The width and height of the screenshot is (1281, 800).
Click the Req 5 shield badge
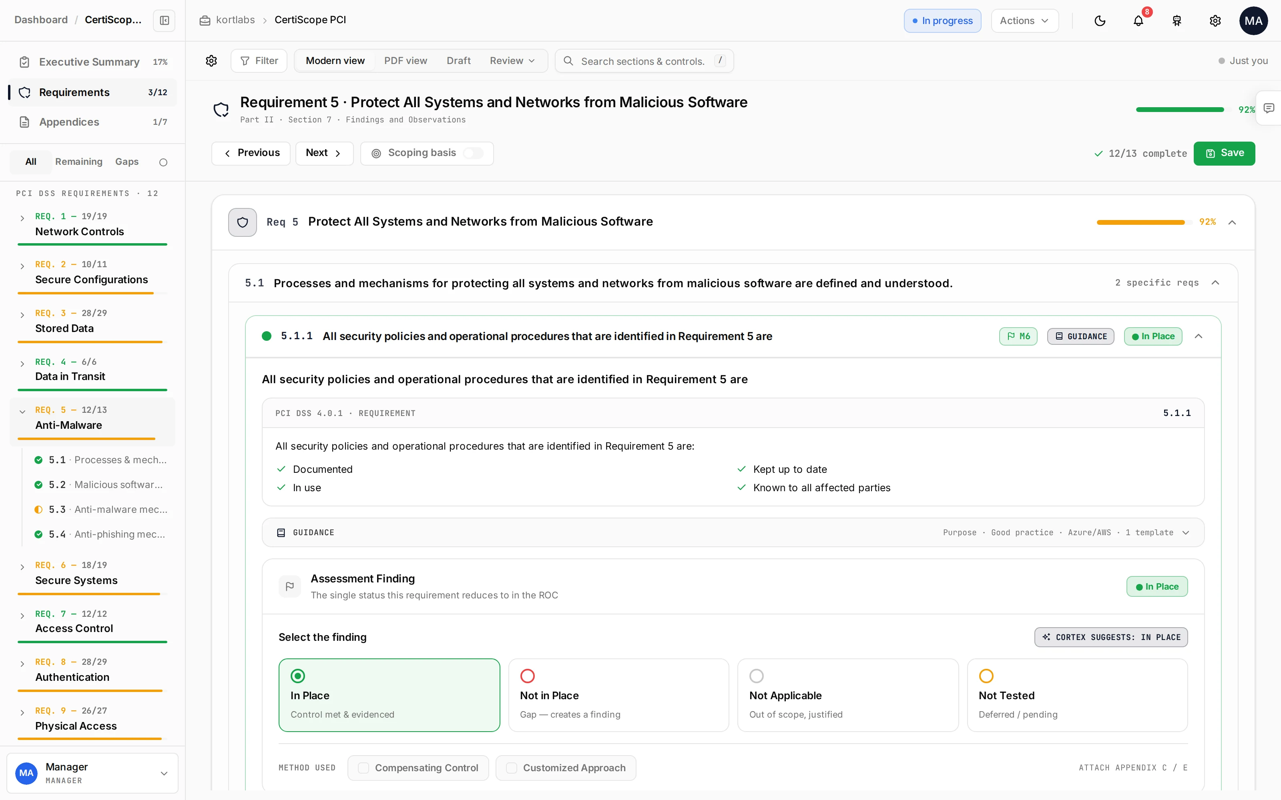243,222
